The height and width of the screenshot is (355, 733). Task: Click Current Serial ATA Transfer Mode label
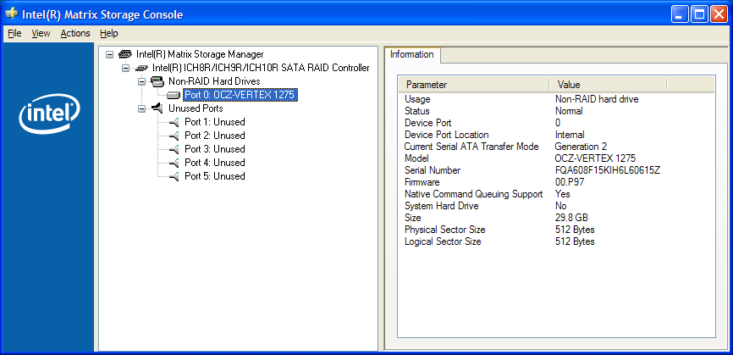(471, 147)
